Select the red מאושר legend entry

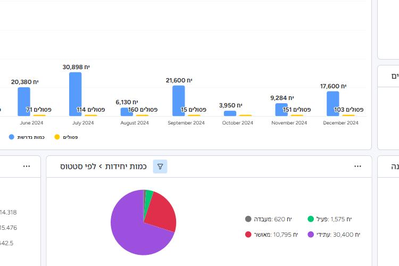(271, 234)
